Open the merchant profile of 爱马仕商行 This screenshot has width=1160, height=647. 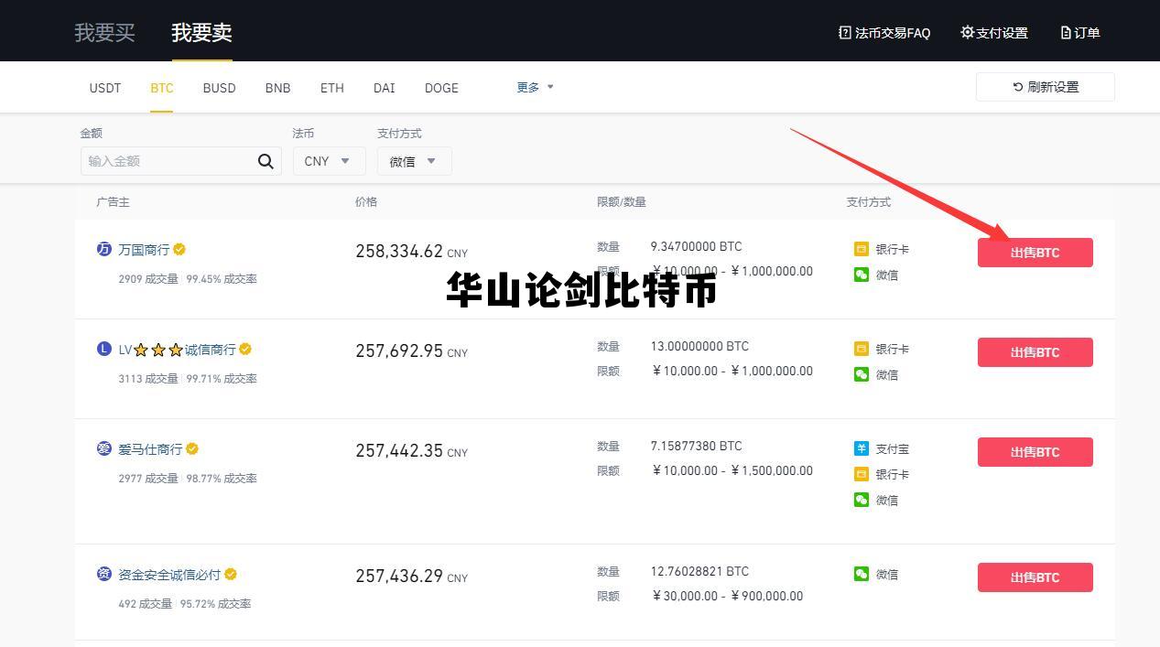coord(152,448)
